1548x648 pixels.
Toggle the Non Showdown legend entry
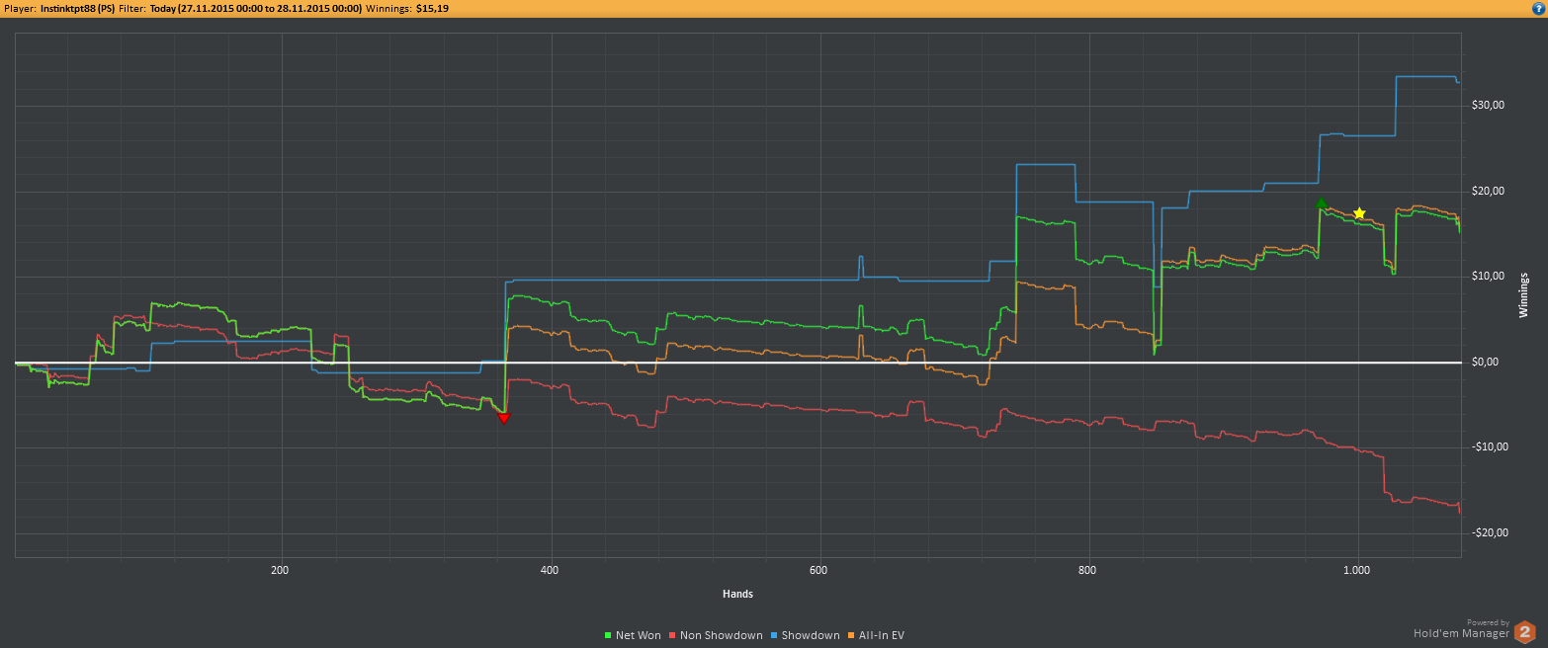coord(717,635)
